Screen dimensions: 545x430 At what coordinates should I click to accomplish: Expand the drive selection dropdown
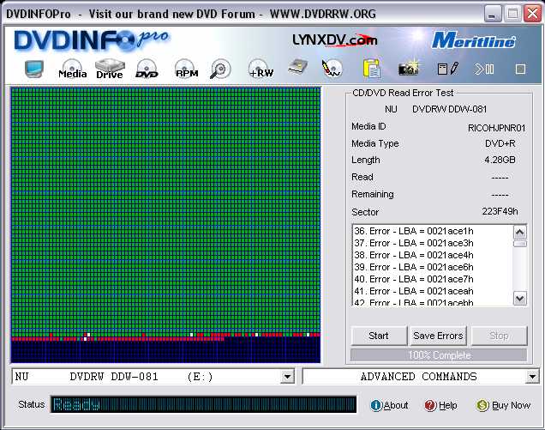(287, 377)
